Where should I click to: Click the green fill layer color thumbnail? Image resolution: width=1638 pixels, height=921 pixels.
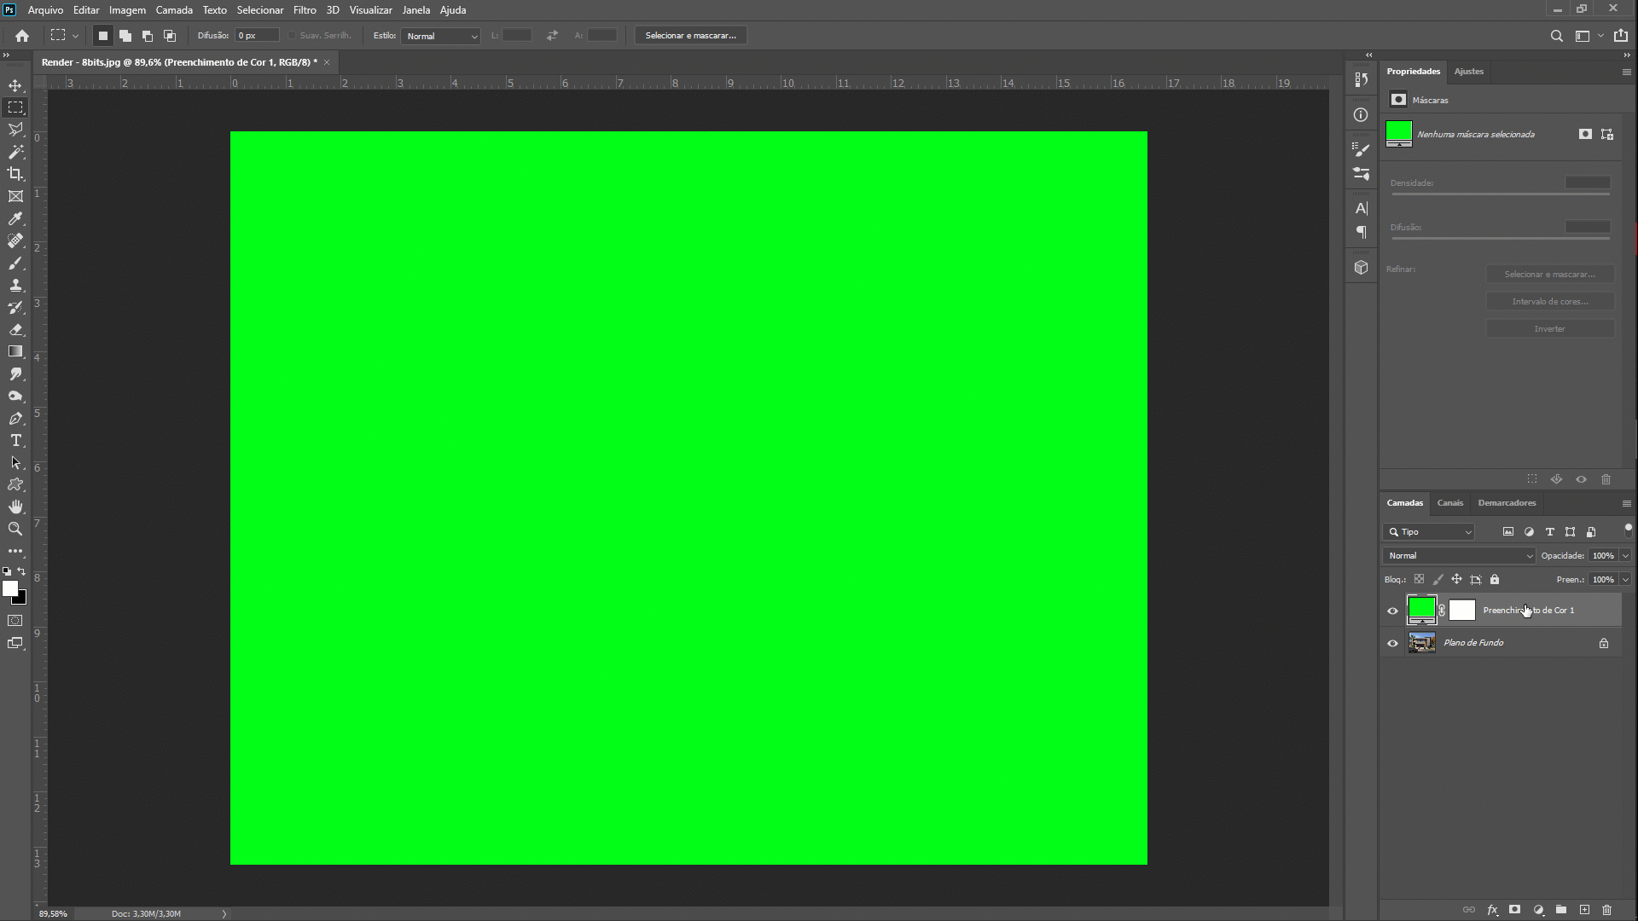[x=1421, y=610]
